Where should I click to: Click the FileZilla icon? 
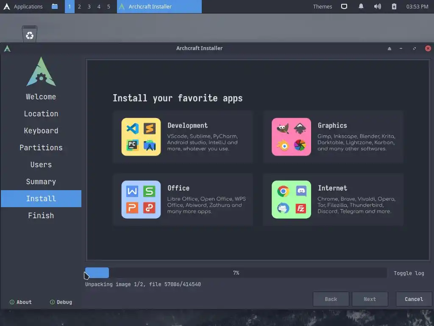[x=301, y=208]
